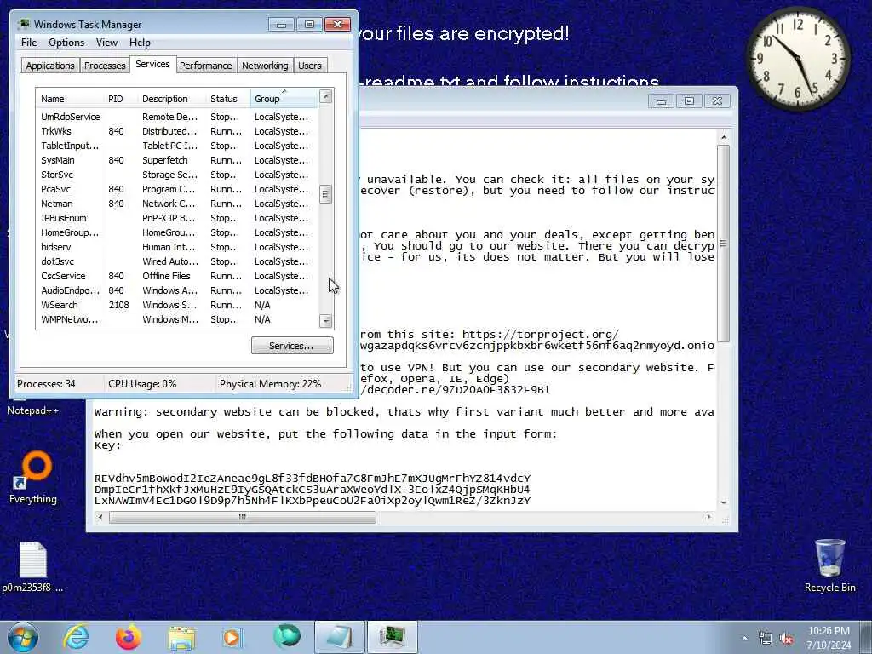Image resolution: width=872 pixels, height=654 pixels.
Task: Select the Netman service row
Action: coord(177,204)
